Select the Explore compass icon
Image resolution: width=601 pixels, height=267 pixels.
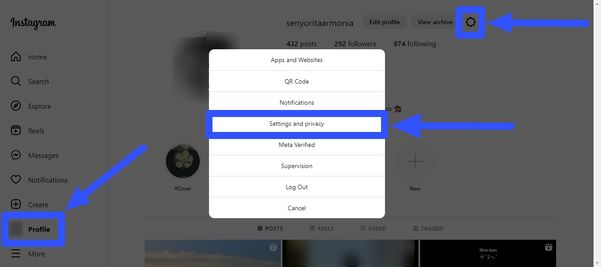[x=16, y=106]
